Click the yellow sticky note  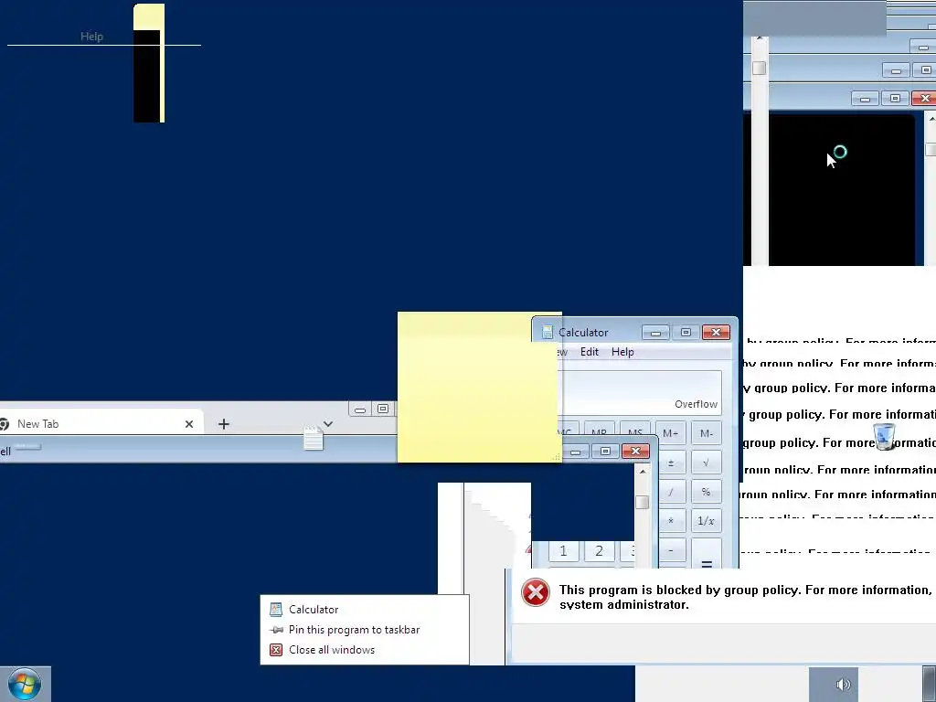point(479,387)
